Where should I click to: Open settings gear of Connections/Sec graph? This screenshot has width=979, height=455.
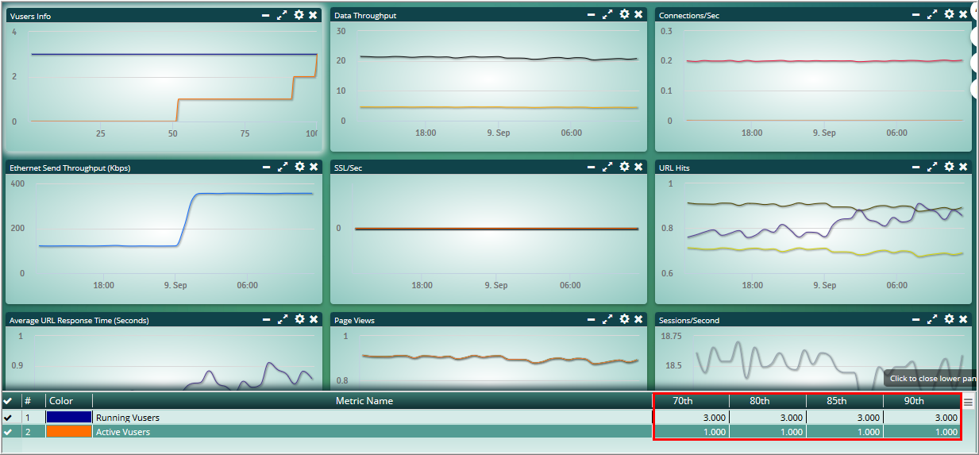coord(948,15)
